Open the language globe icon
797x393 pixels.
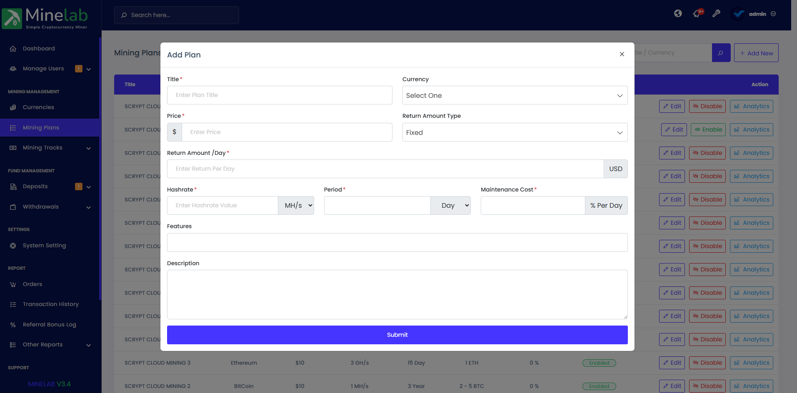678,13
